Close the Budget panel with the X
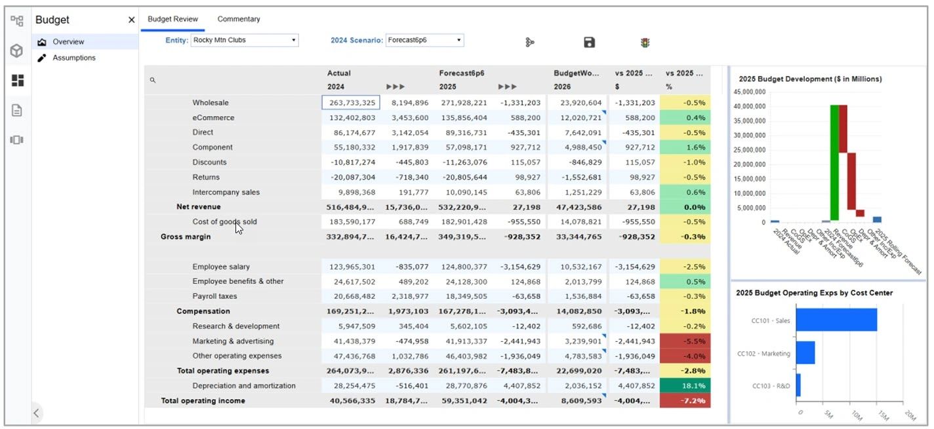934x429 pixels. click(131, 20)
